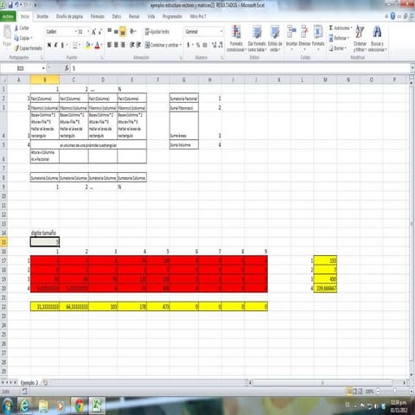
Task: Open Internet Explorer from taskbar
Action: point(25,405)
